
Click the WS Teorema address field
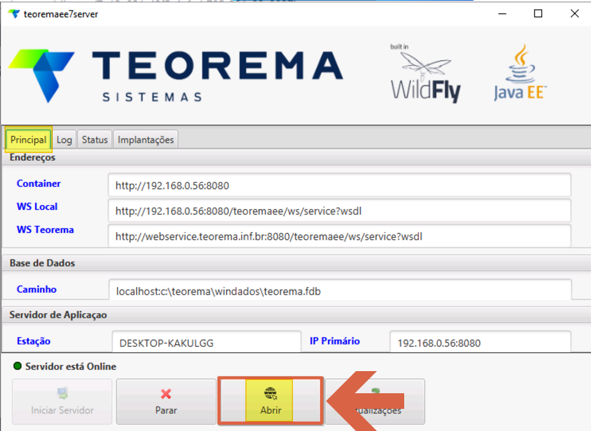pyautogui.click(x=339, y=236)
